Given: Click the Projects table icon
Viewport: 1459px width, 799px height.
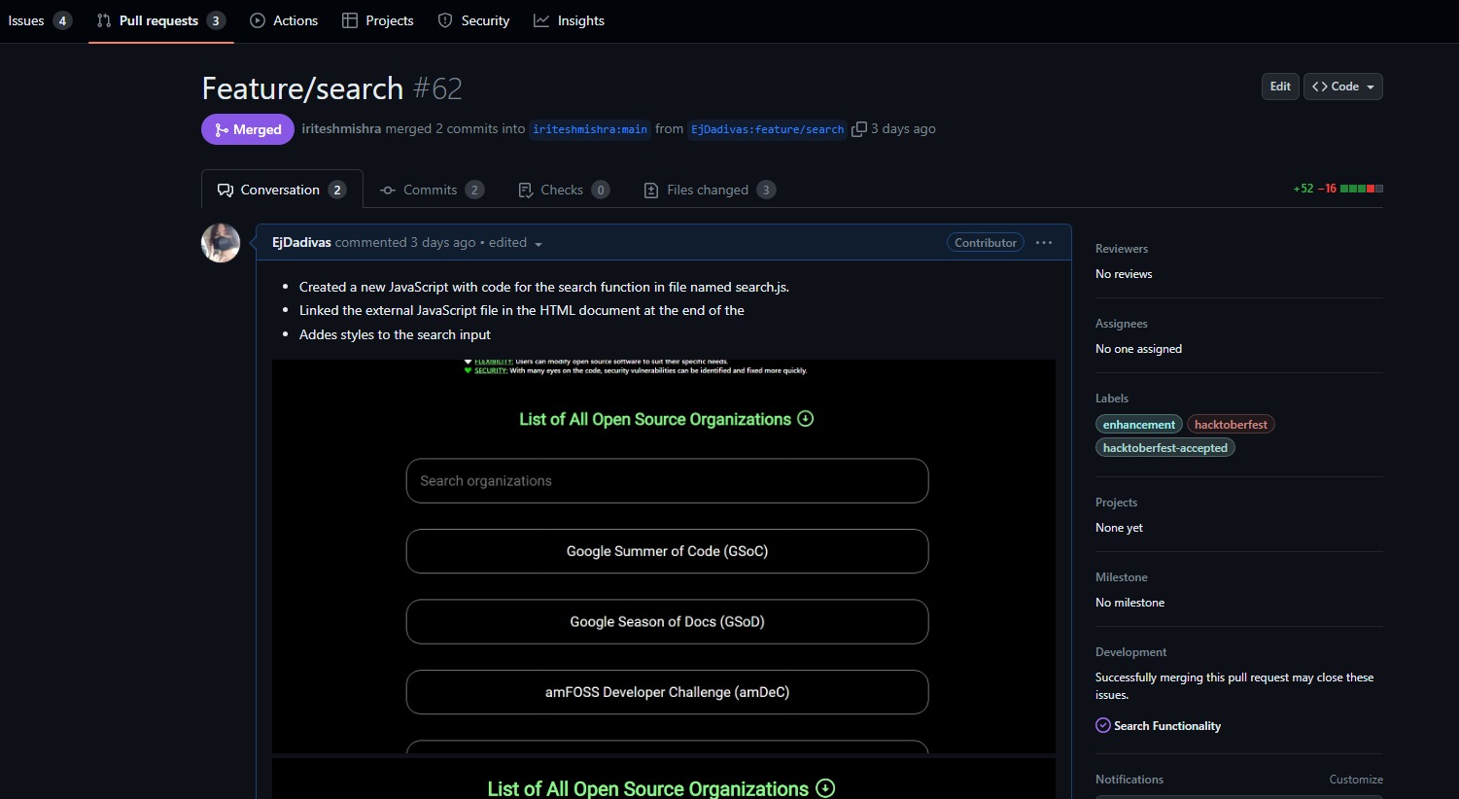Looking at the screenshot, I should click(x=350, y=20).
